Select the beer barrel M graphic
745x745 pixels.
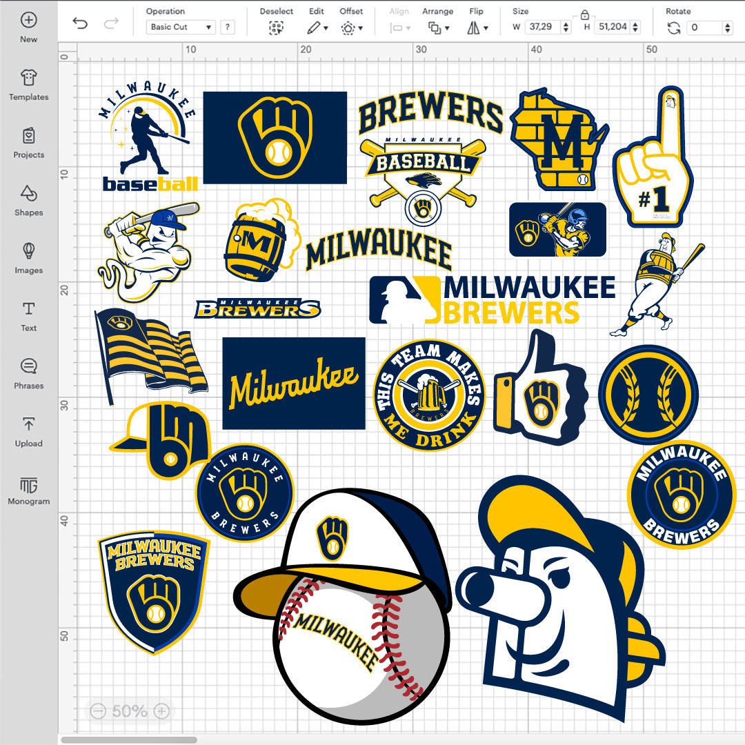pos(261,241)
